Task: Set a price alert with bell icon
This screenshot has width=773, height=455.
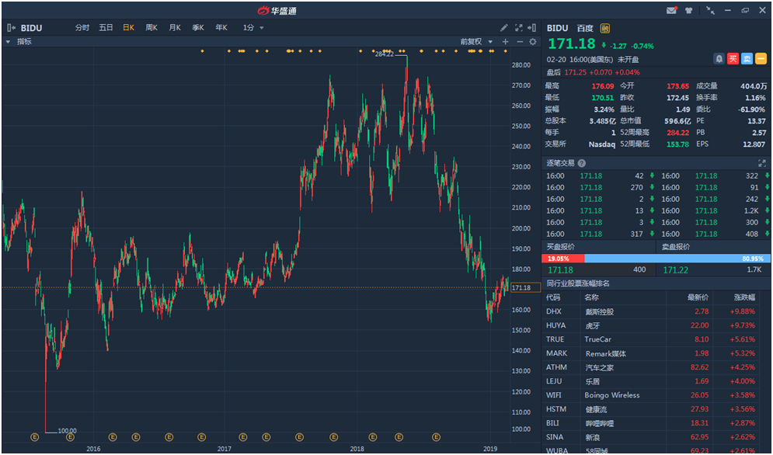Action: (719, 59)
